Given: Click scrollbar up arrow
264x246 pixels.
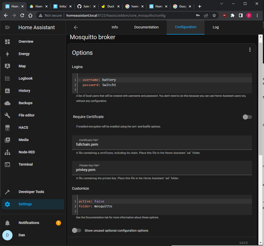Looking at the screenshot, I should (260, 37).
